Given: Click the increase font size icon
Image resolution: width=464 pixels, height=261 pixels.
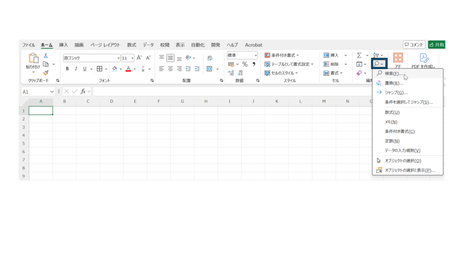Looking at the screenshot, I should 140,58.
